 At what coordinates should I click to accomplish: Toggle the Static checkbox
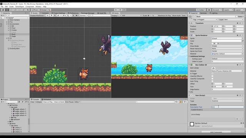pyautogui.click(x=236, y=16)
